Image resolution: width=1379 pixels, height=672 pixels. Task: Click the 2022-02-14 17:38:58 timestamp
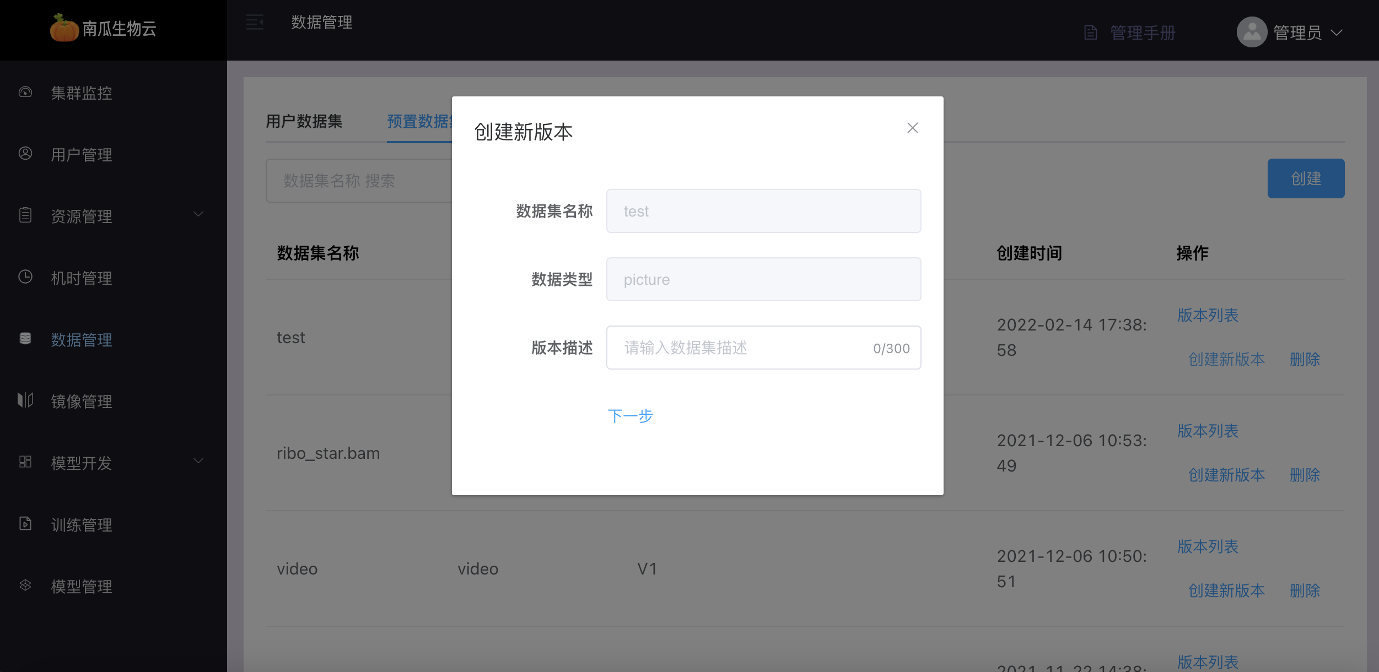point(1071,337)
